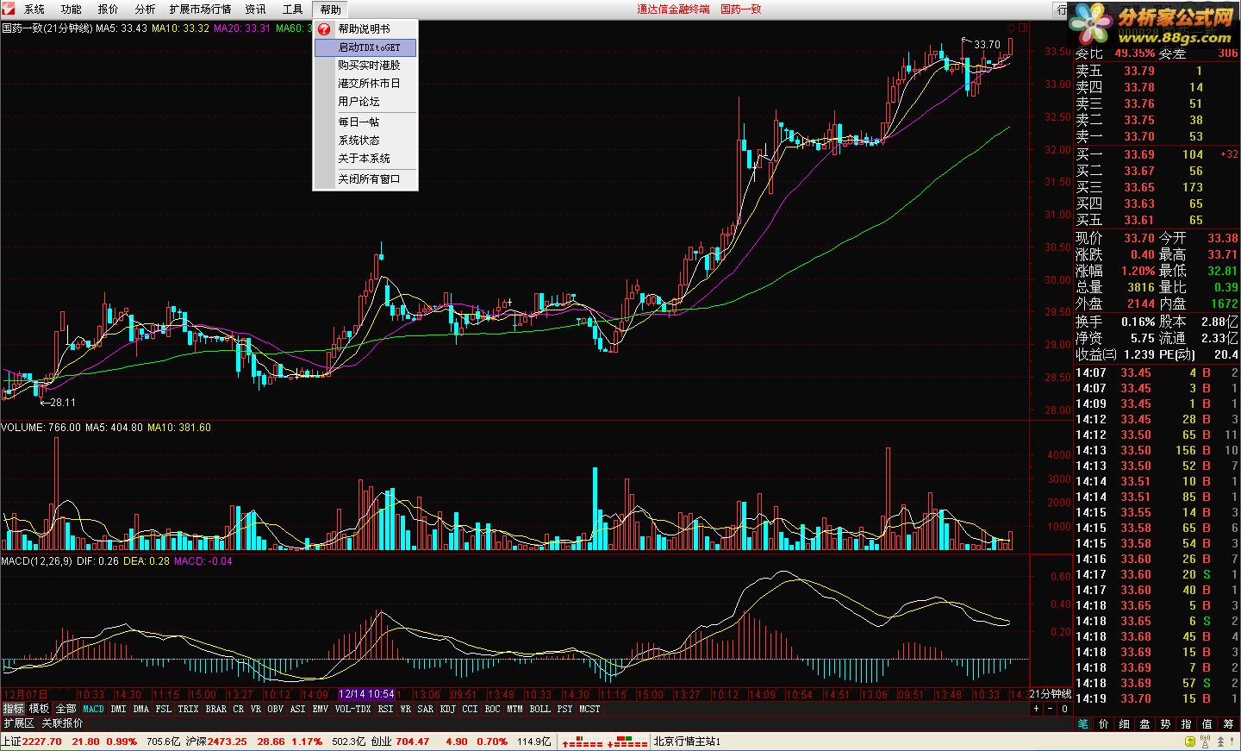Select the MCST indicator tab
The width and height of the screenshot is (1241, 751).
pyautogui.click(x=589, y=709)
